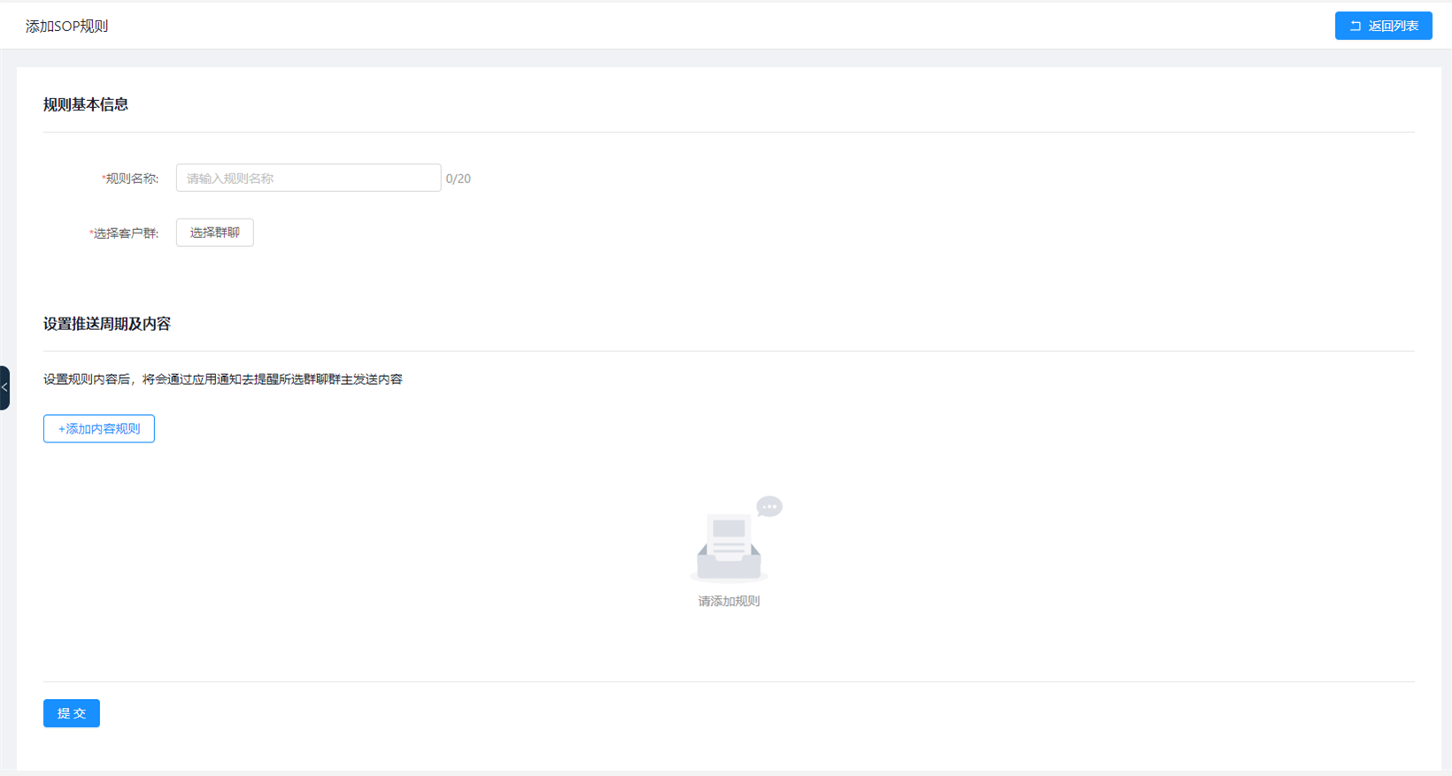Submit the form with 提交

(72, 713)
